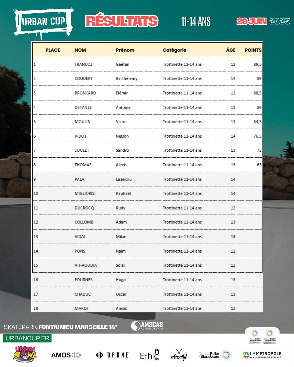The height and width of the screenshot is (367, 294).
Task: Click the first name Nelson
Action: pos(122,136)
